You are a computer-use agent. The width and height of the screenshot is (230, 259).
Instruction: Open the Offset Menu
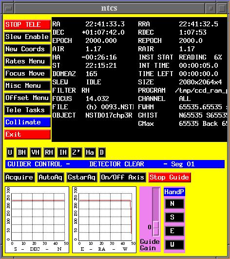coord(27,98)
